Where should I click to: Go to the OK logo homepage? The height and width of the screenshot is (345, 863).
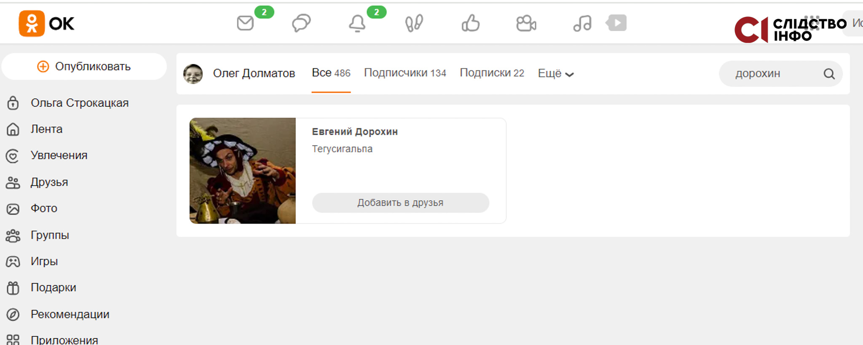(47, 24)
